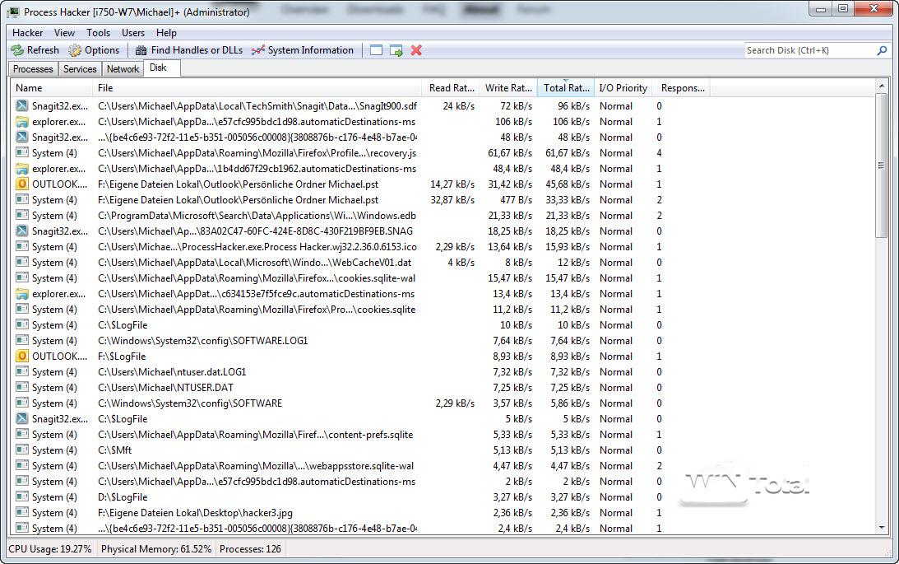Open the Users menu
The height and width of the screenshot is (564, 899).
point(133,33)
